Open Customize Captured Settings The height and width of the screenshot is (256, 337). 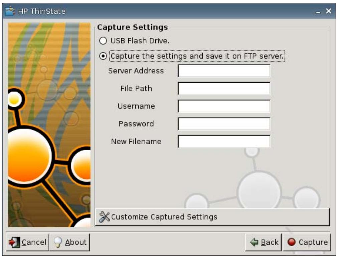(x=212, y=217)
